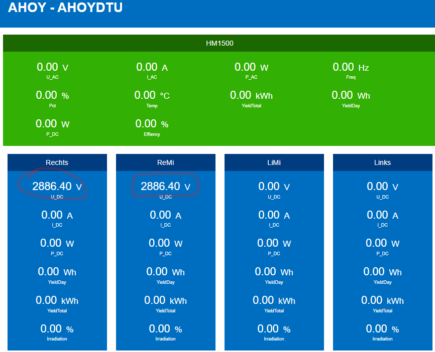Click LiMi I_DC current value
The width and height of the screenshot is (435, 352).
274,215
